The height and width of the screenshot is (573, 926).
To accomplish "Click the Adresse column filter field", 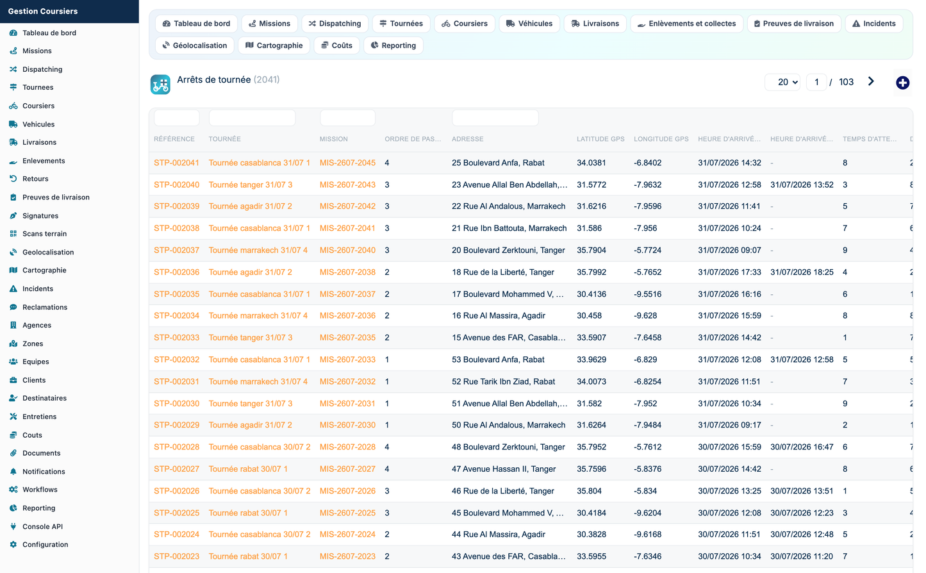I will coord(495,118).
